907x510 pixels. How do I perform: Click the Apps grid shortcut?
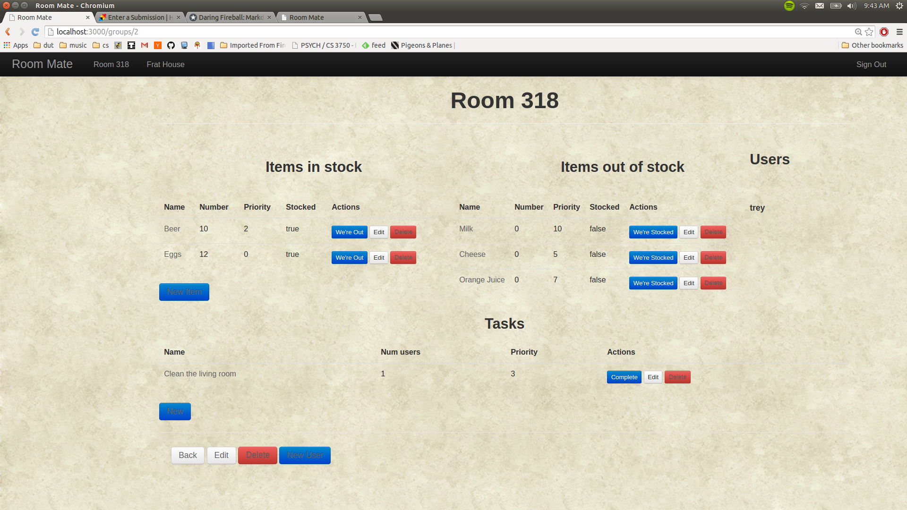coord(16,45)
